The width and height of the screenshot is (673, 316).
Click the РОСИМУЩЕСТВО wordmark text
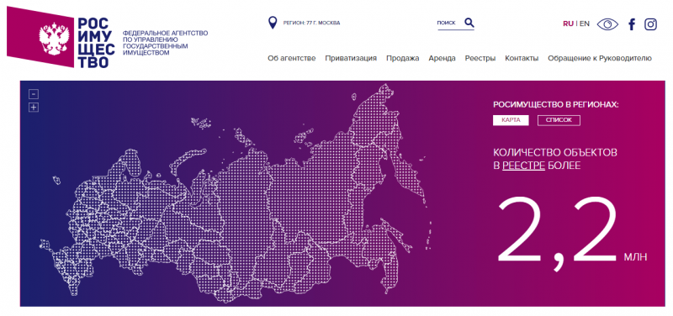point(96,43)
